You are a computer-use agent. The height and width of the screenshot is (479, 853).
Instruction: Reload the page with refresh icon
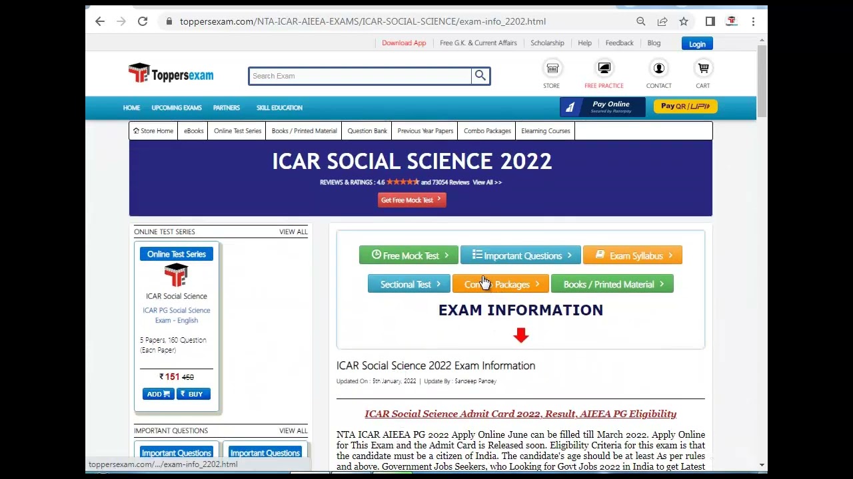[x=143, y=21]
